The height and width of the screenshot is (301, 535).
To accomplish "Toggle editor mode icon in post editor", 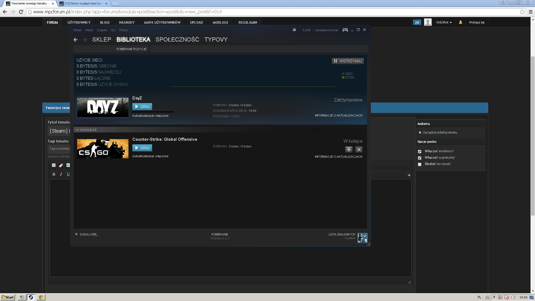I will pos(54,165).
